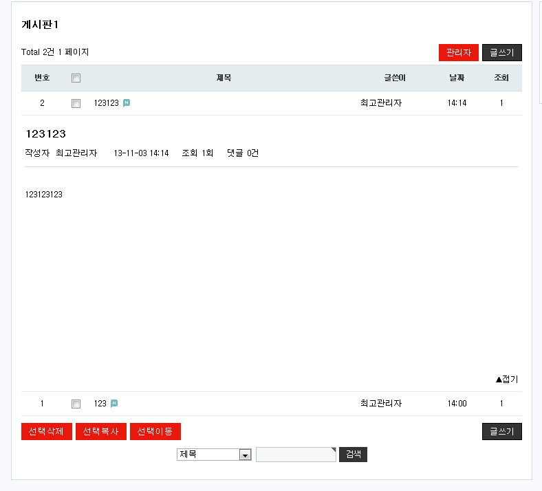Toggle the select-all checkbox in header

[76, 78]
